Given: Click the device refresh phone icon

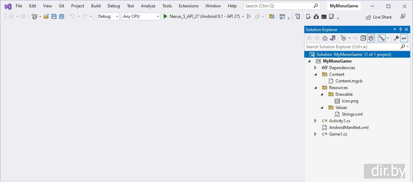Looking at the screenshot, I should (298, 16).
